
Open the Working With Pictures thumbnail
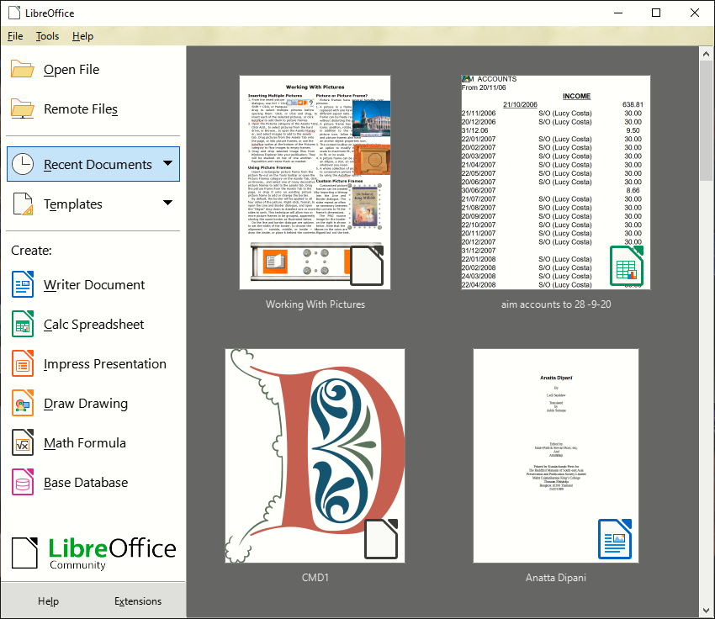(315, 183)
